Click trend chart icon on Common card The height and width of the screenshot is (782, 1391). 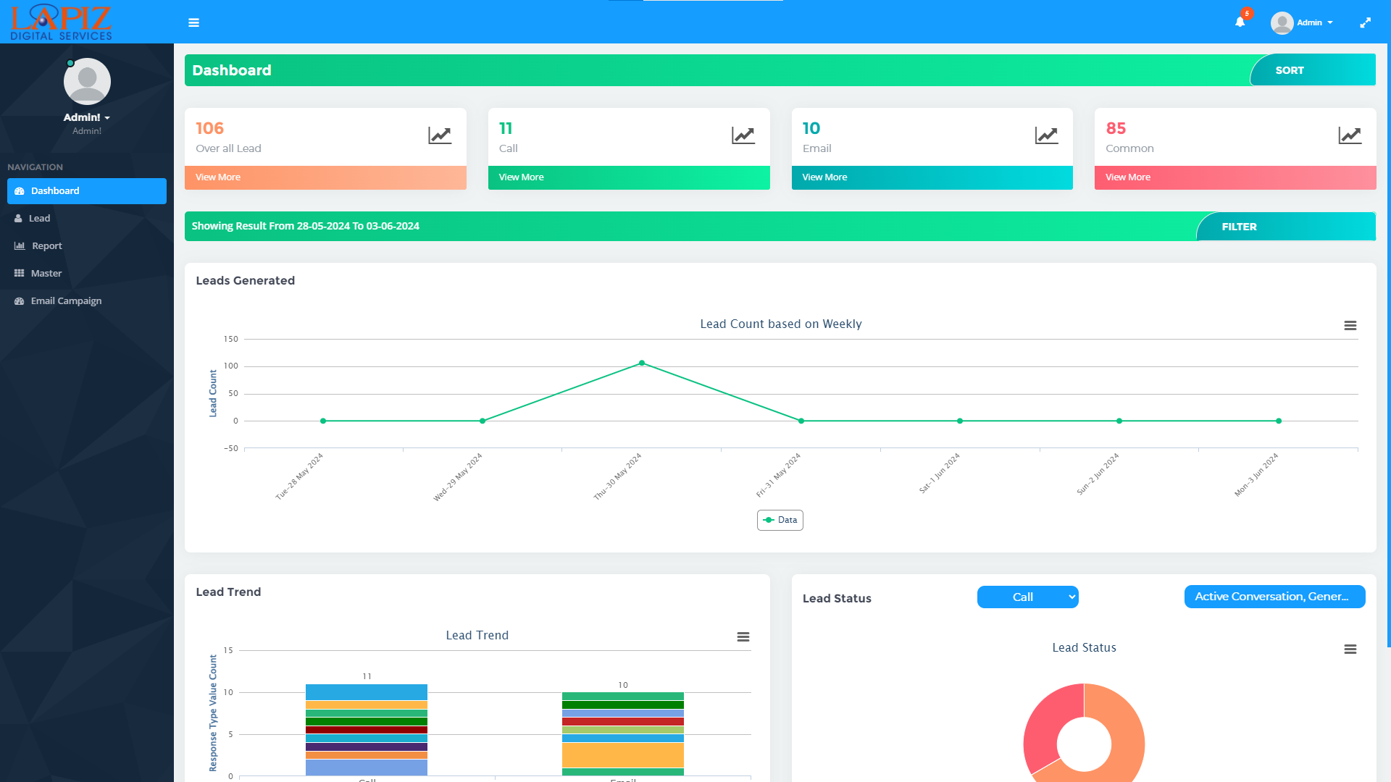pyautogui.click(x=1350, y=135)
